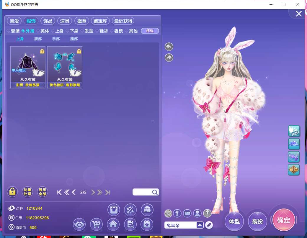The width and height of the screenshot is (307, 238).
Task: Open the shopping cart icon
Action: pyautogui.click(x=96, y=224)
